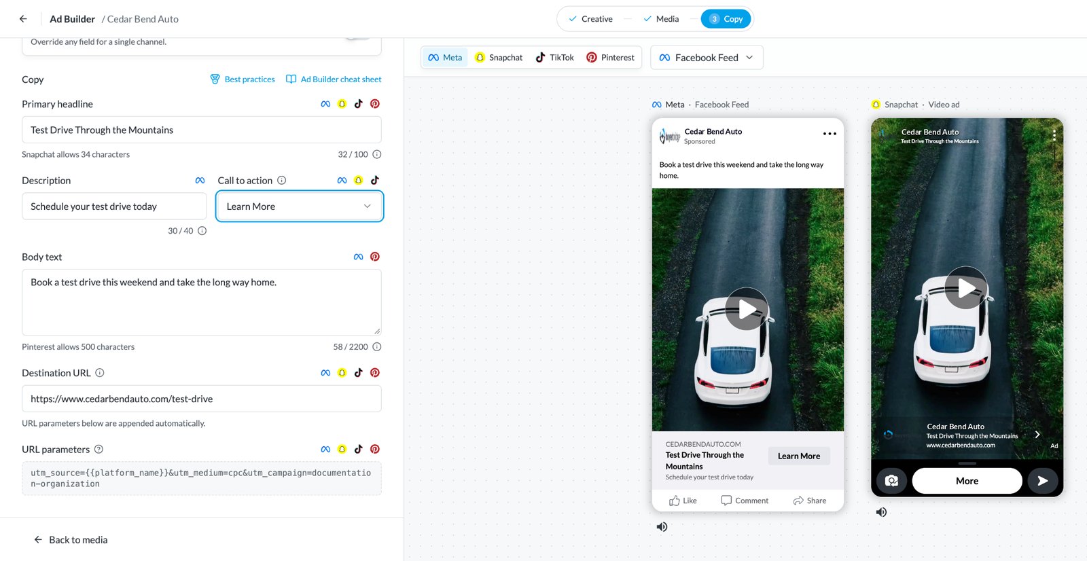The image size is (1087, 561).
Task: Click Back to media
Action: [x=71, y=540]
